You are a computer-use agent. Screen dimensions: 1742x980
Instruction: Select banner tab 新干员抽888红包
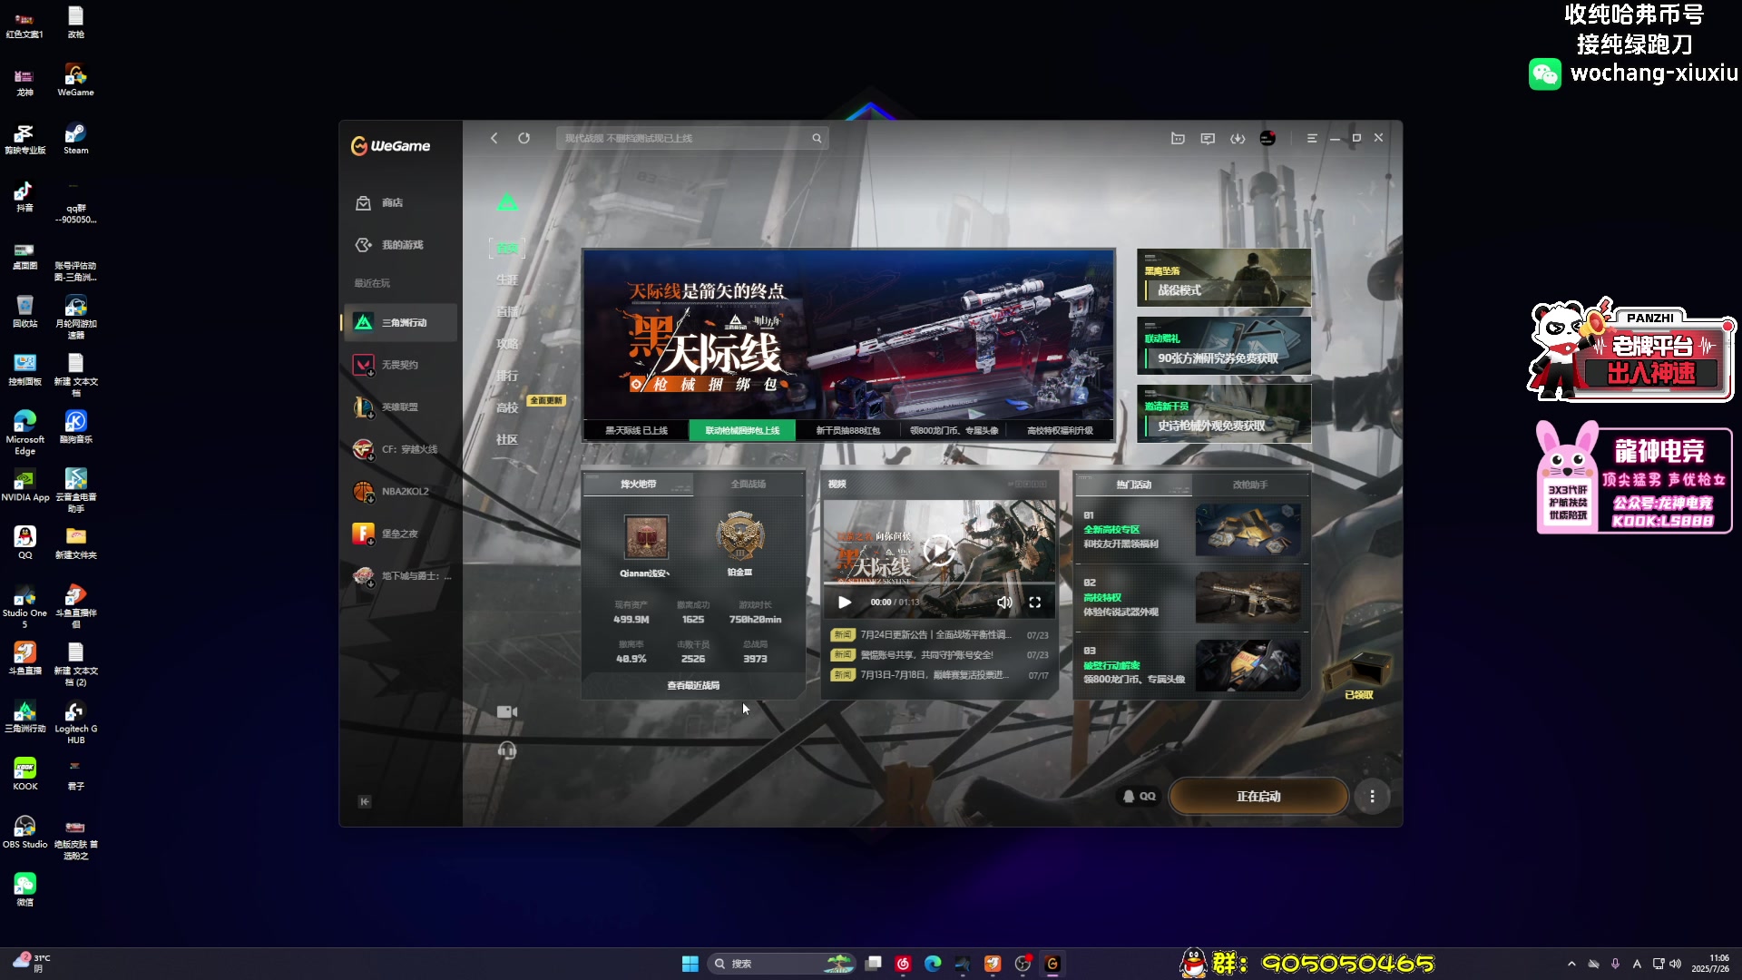[847, 430]
